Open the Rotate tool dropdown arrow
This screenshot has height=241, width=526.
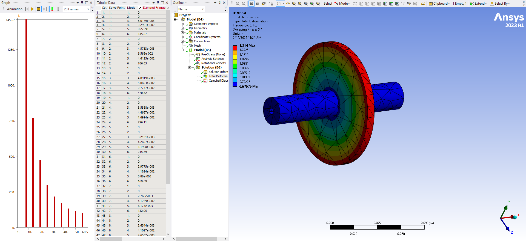point(284,4)
